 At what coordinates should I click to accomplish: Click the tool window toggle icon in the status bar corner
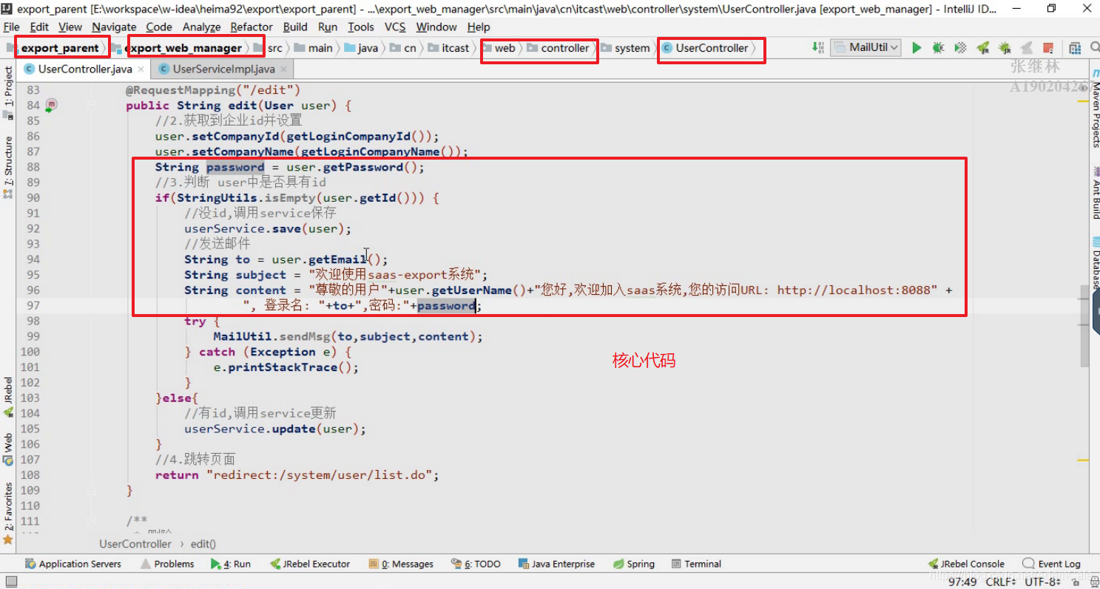[10, 582]
